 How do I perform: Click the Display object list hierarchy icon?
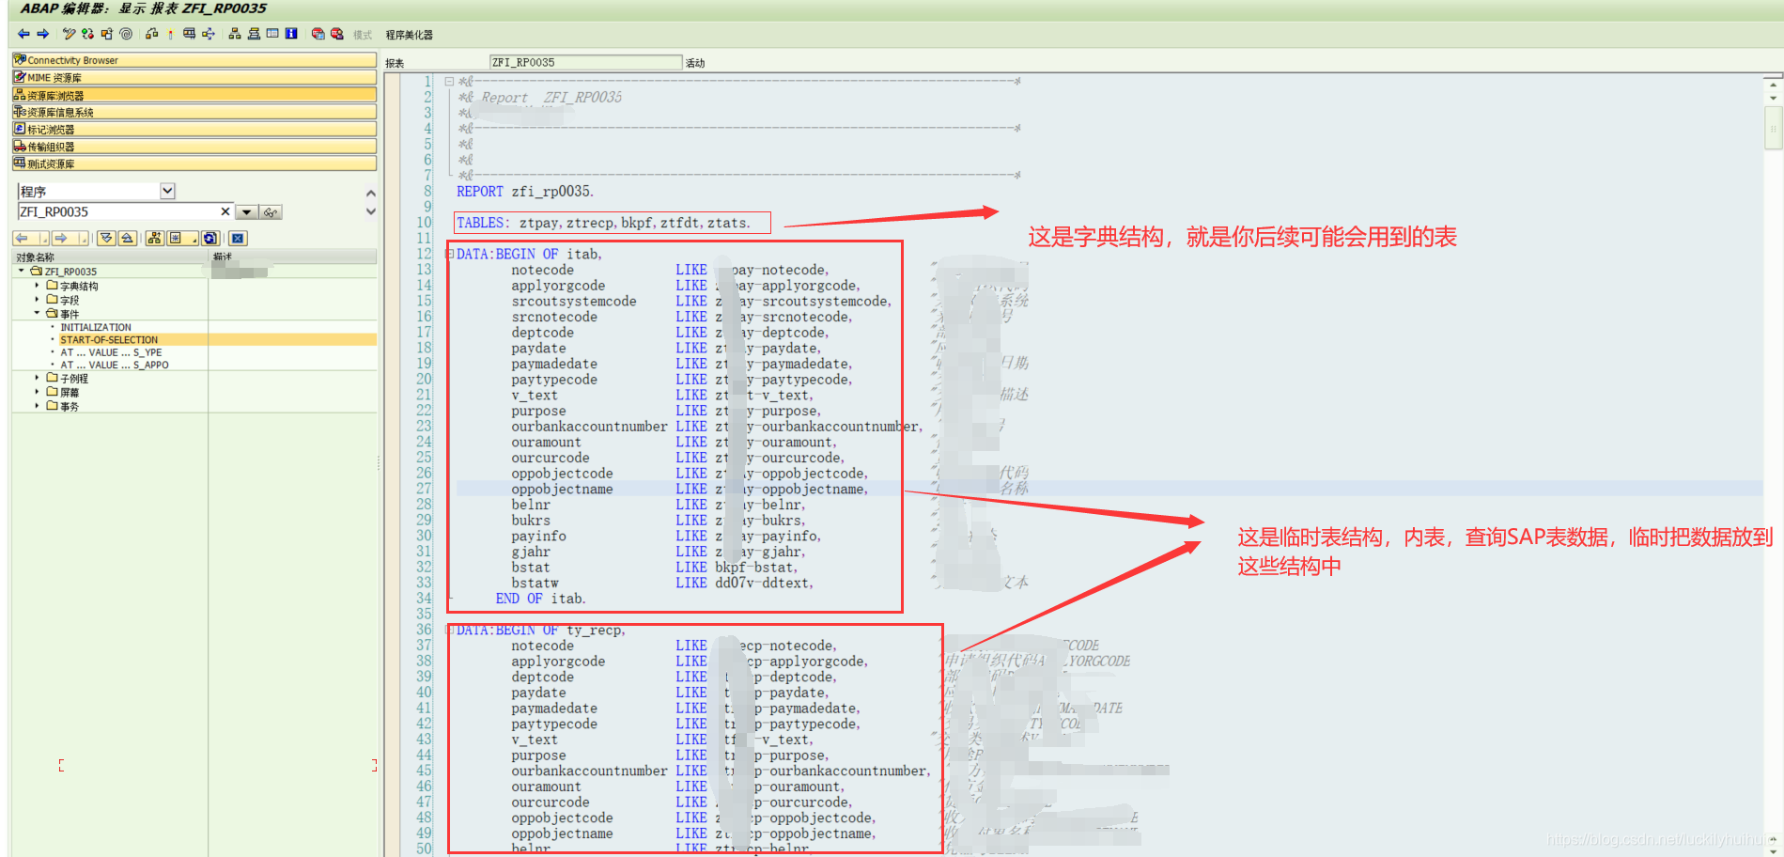coord(235,34)
